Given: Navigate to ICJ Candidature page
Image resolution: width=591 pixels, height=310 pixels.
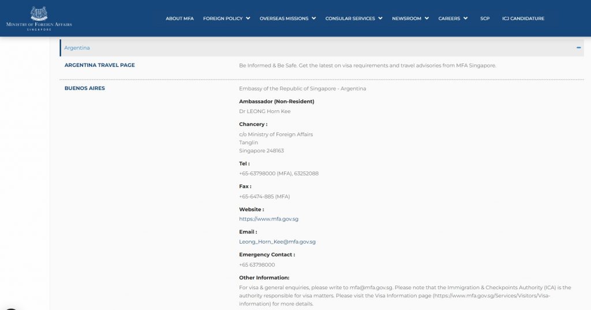Looking at the screenshot, I should point(523,18).
